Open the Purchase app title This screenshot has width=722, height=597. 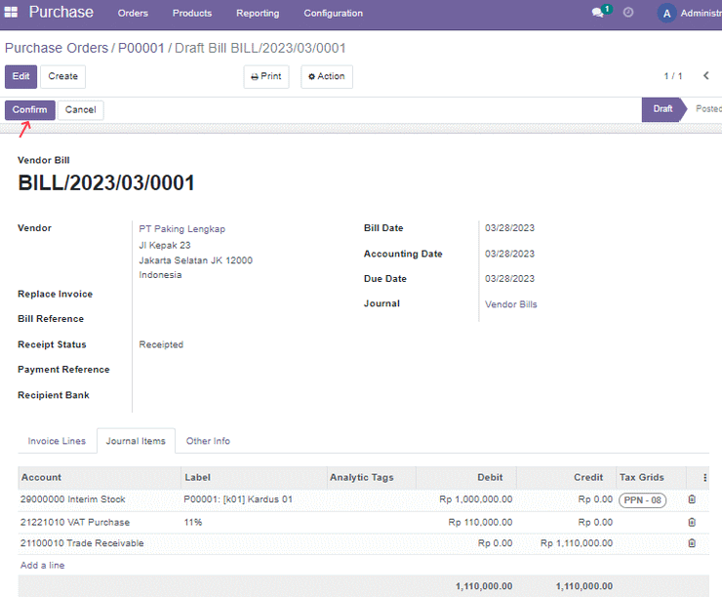tap(60, 12)
